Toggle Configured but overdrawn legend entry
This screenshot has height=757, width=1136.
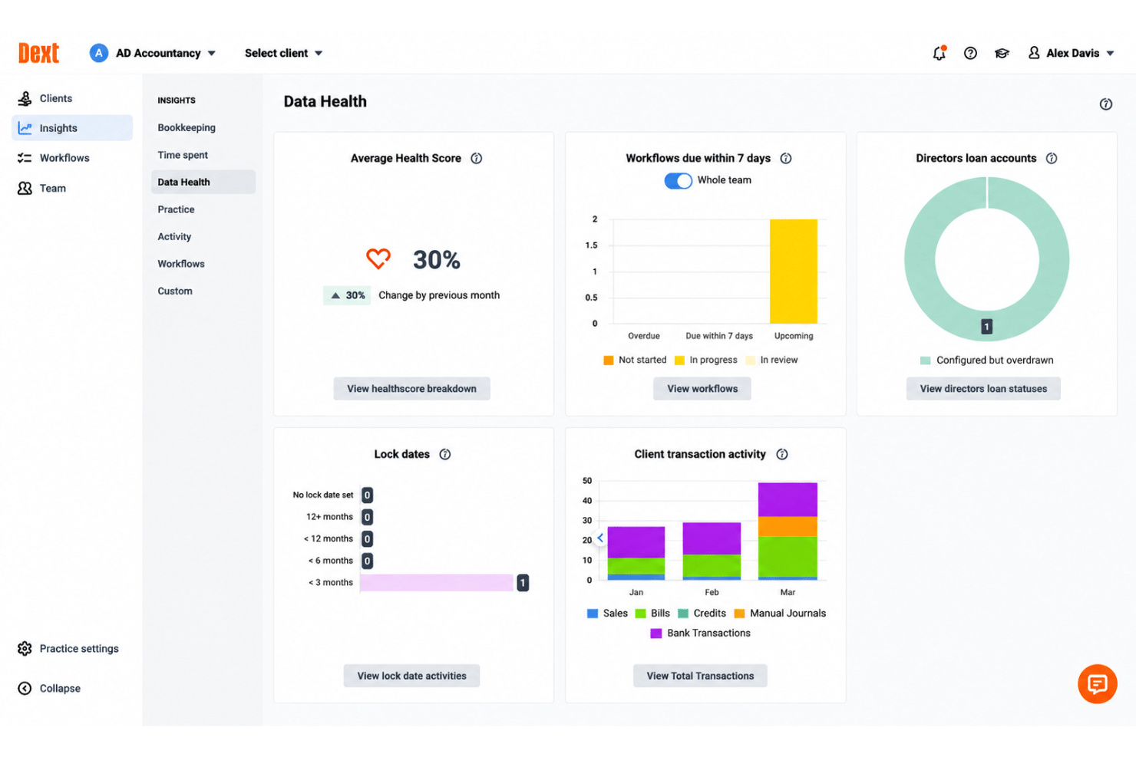coord(986,360)
